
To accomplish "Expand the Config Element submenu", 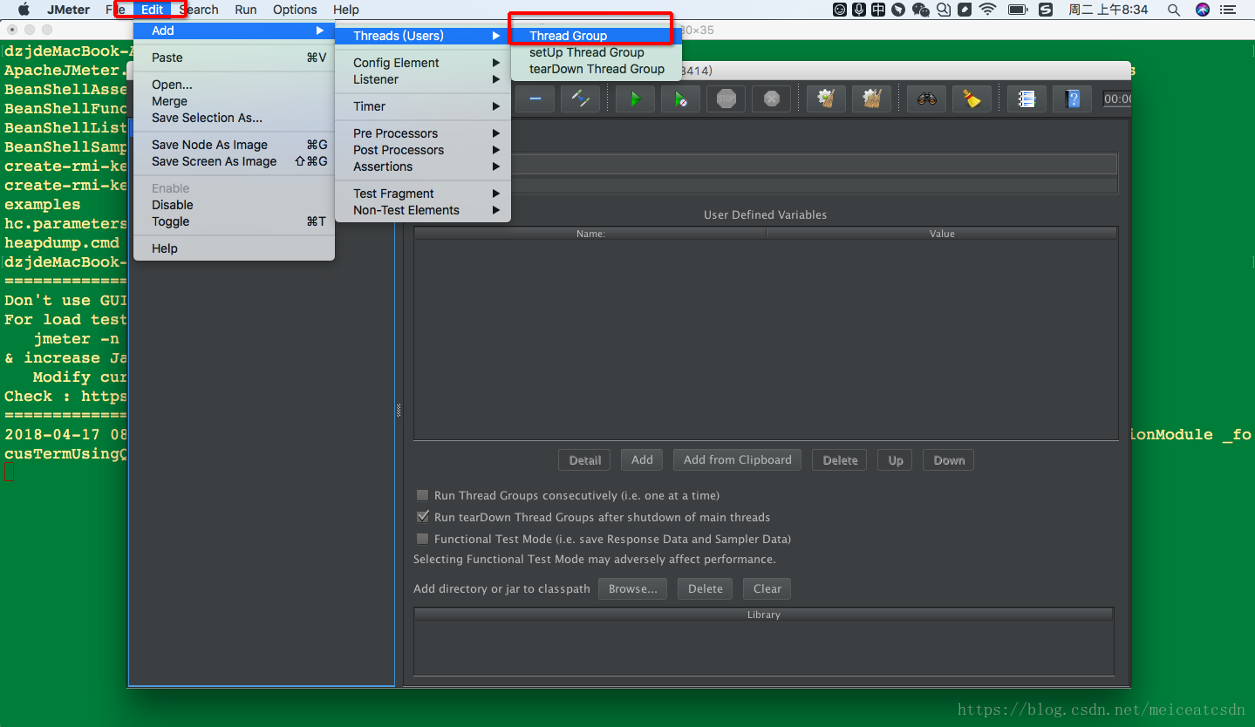I will (422, 63).
